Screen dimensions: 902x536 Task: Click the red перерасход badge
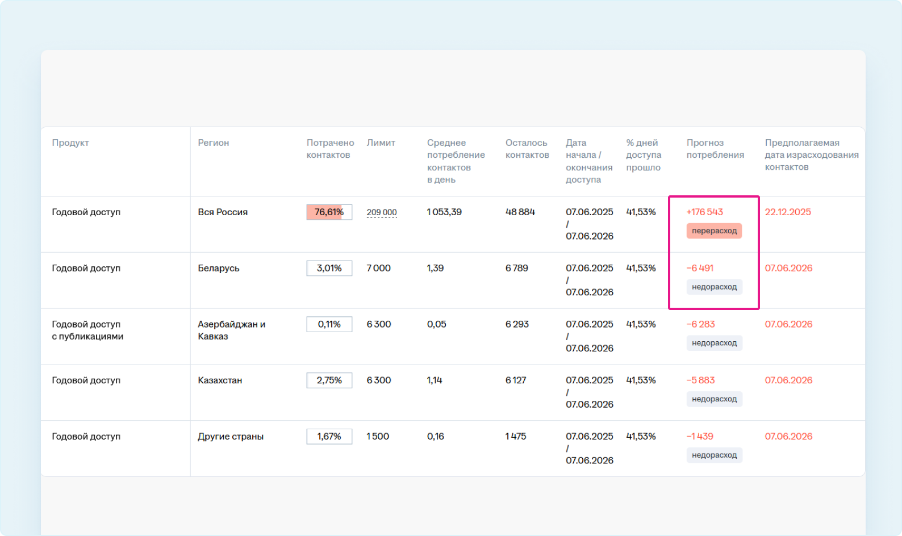(x=713, y=231)
